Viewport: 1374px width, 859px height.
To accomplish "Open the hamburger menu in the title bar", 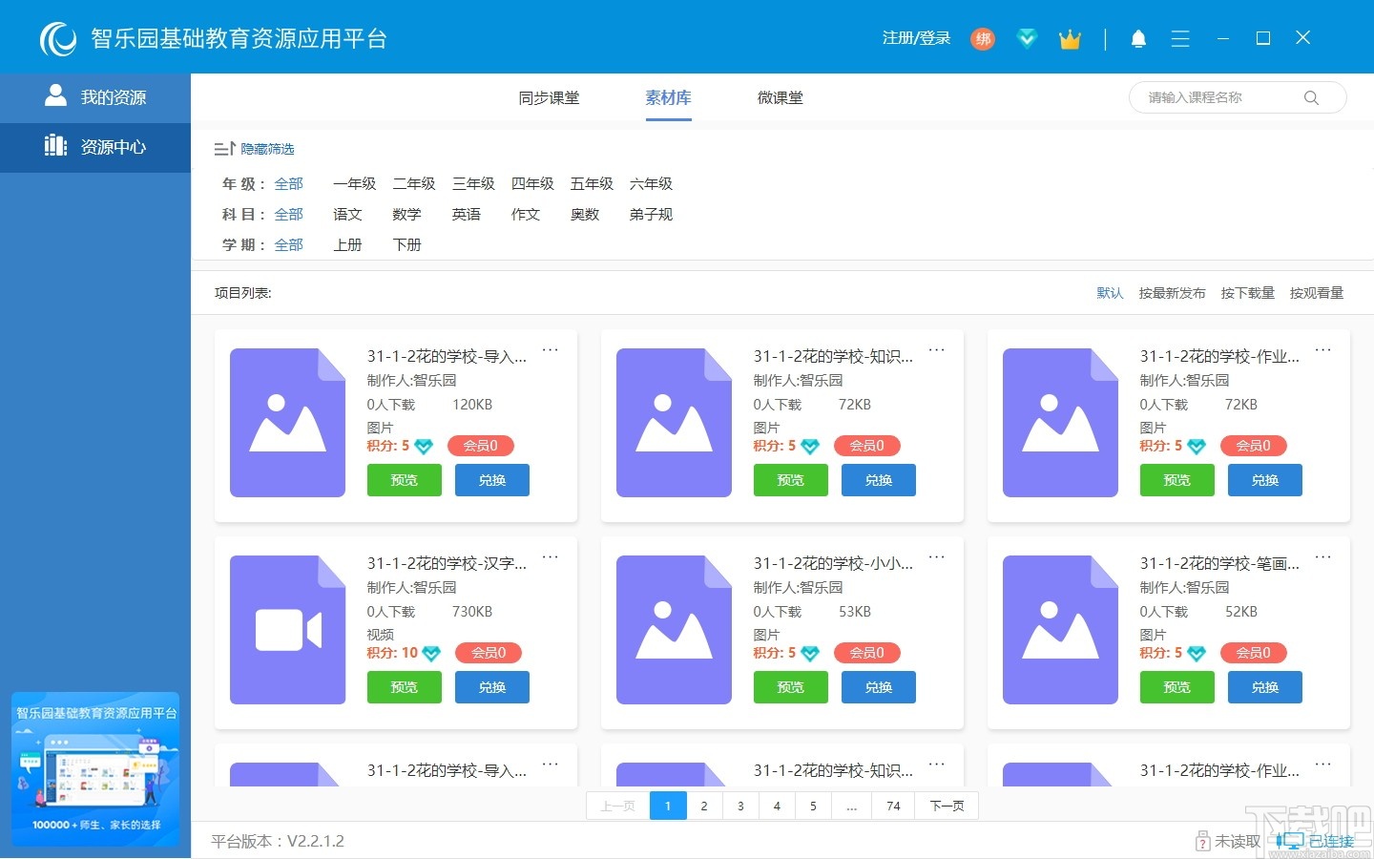I will pyautogui.click(x=1180, y=38).
